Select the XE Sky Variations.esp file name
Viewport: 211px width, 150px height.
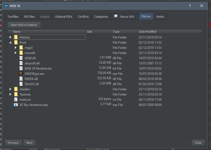pyautogui.click(x=34, y=105)
